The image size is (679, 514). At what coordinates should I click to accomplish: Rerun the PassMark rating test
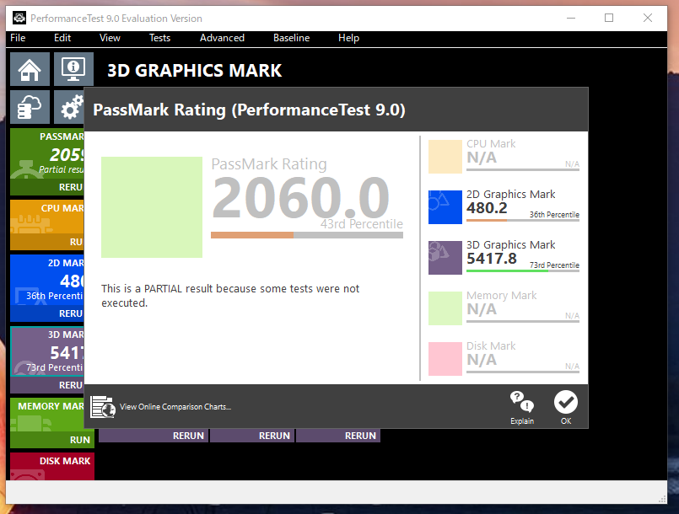coord(47,187)
